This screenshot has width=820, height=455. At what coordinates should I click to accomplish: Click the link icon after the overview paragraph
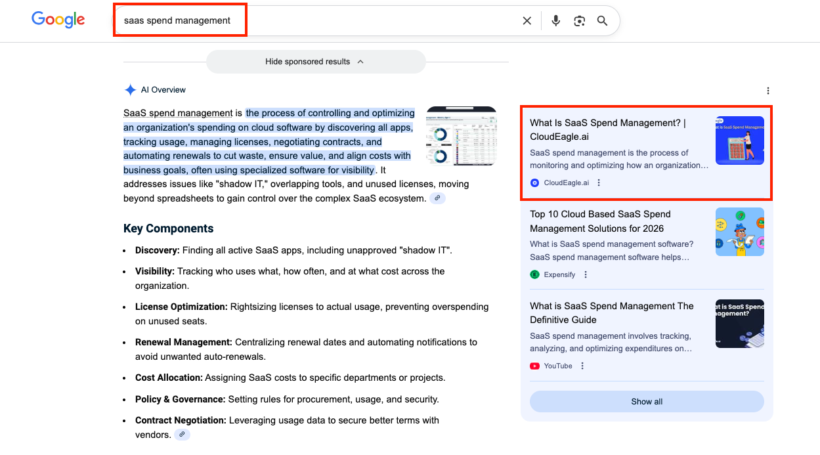437,197
